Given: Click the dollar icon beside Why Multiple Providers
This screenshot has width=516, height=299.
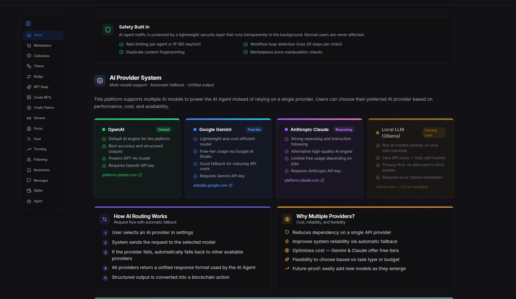Looking at the screenshot, I should pos(287,219).
